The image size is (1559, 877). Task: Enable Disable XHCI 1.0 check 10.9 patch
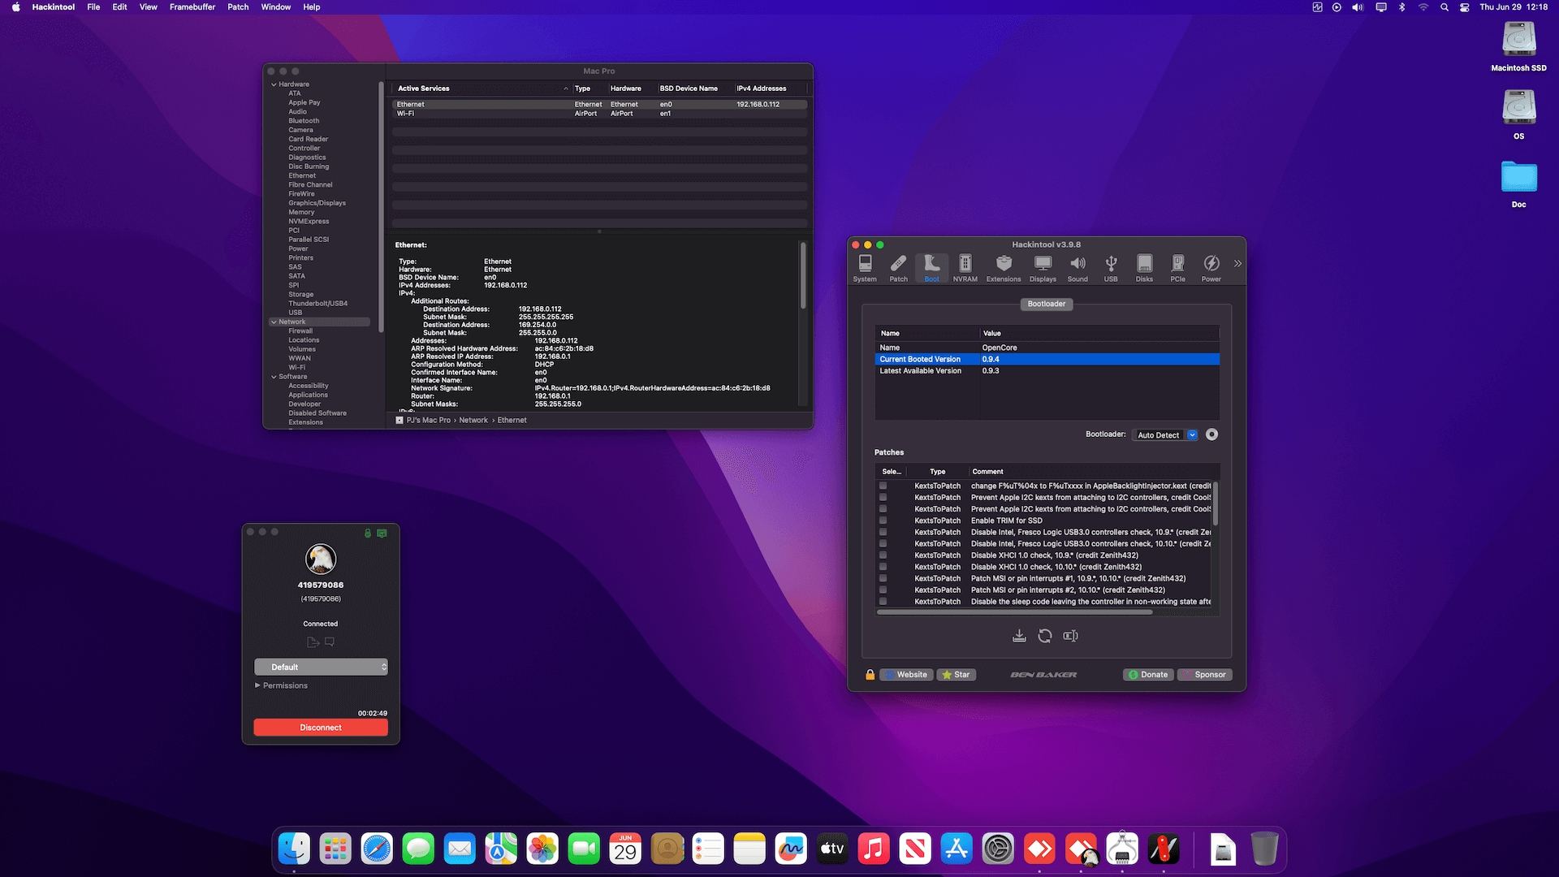pyautogui.click(x=883, y=555)
